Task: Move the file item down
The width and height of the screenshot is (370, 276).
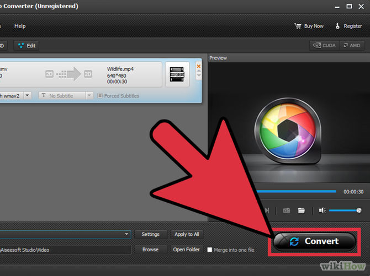Action: (199, 75)
